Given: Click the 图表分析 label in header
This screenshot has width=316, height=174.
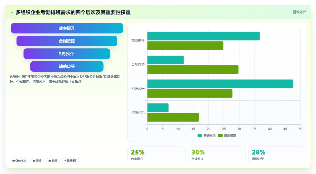Looking at the screenshot, I should 299,12.
